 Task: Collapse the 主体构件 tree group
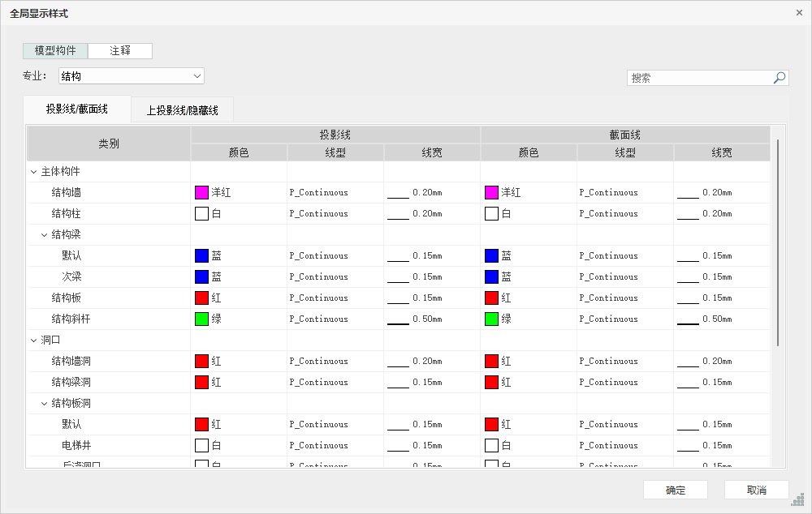33,172
